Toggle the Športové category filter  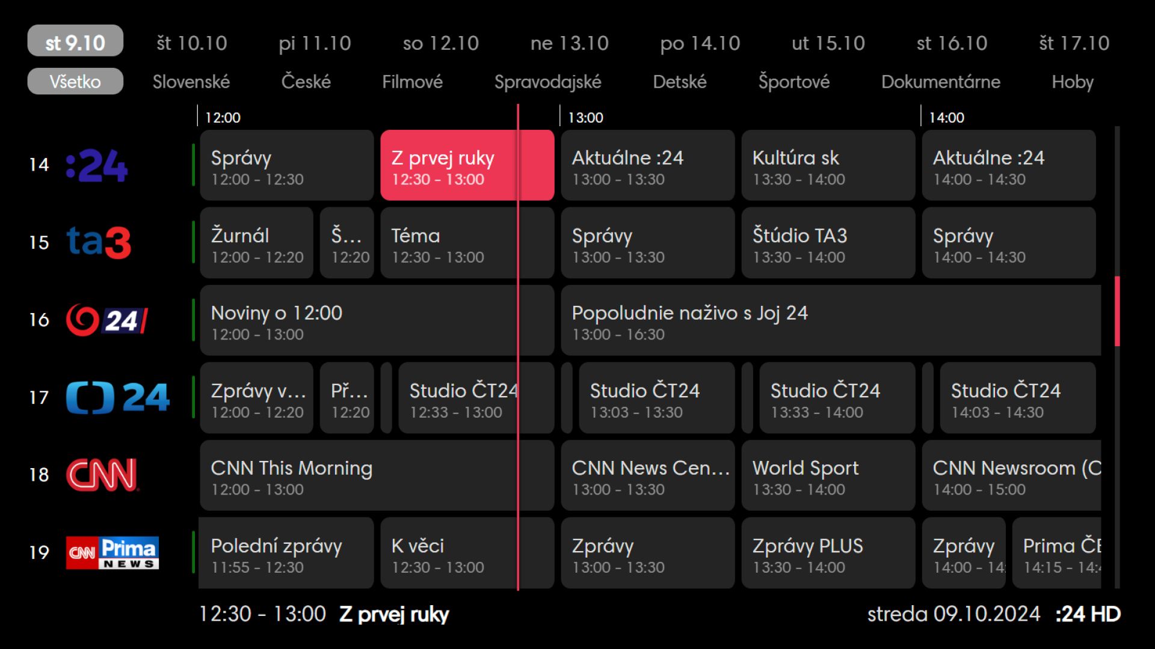(x=793, y=81)
